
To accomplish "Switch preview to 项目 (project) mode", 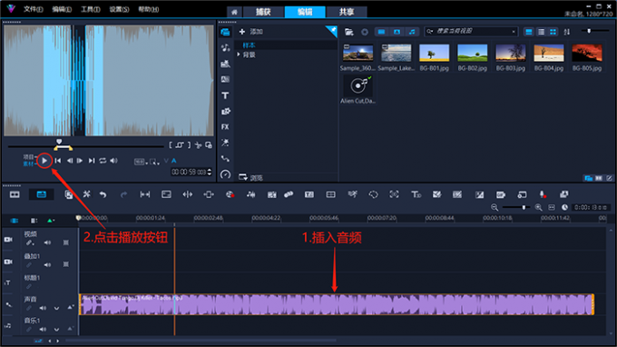I will (28, 157).
